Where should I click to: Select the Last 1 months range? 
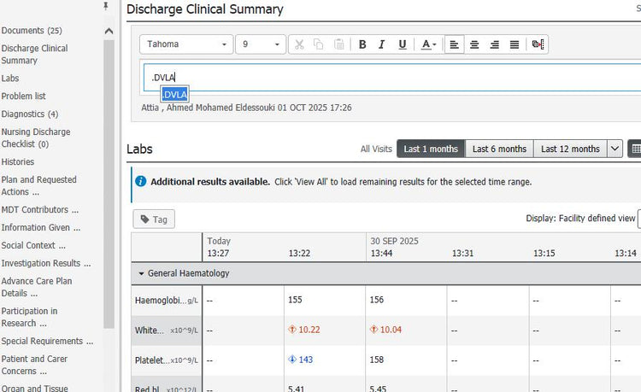[x=431, y=149]
